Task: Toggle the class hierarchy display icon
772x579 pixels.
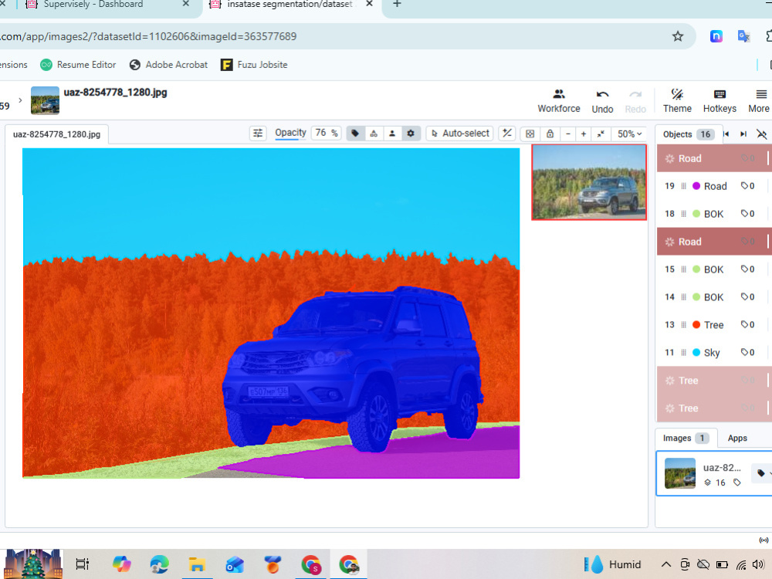Action: coord(374,134)
